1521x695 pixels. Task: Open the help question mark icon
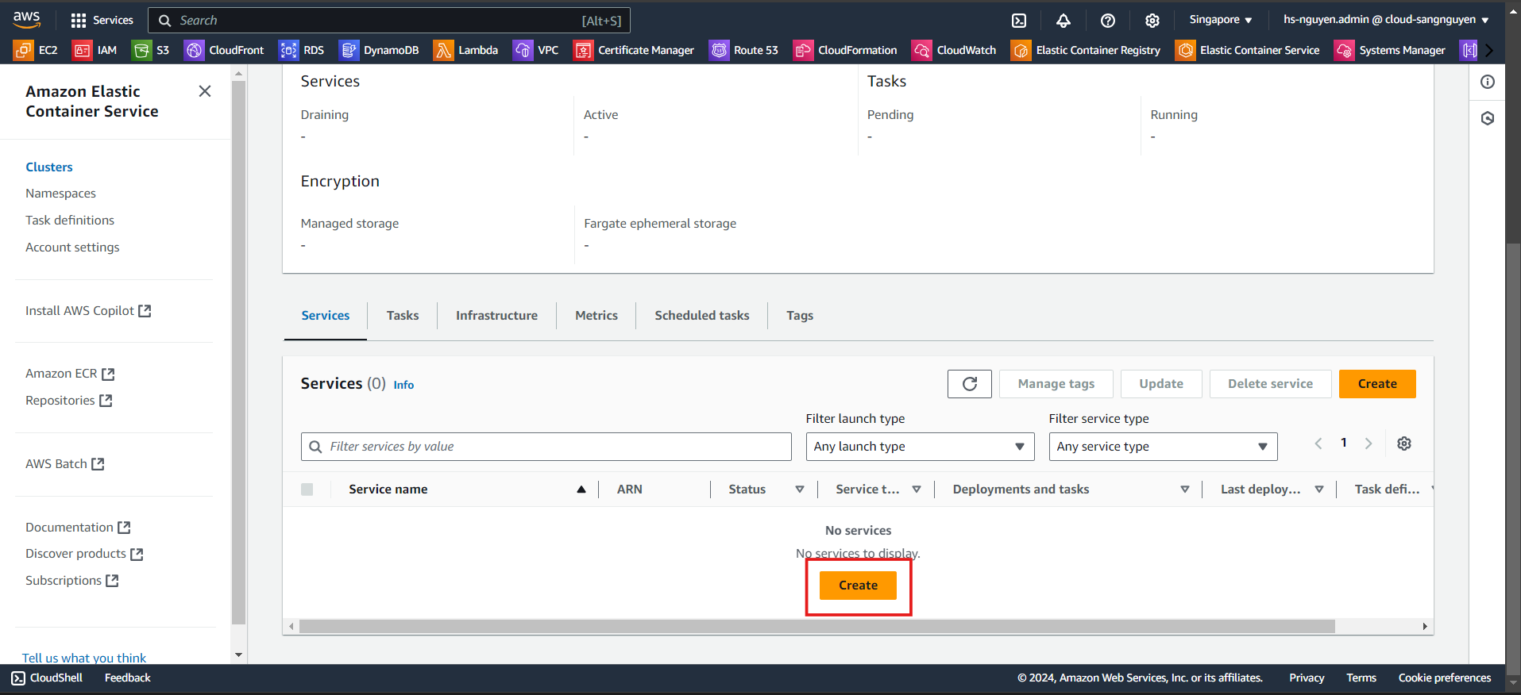click(x=1108, y=21)
